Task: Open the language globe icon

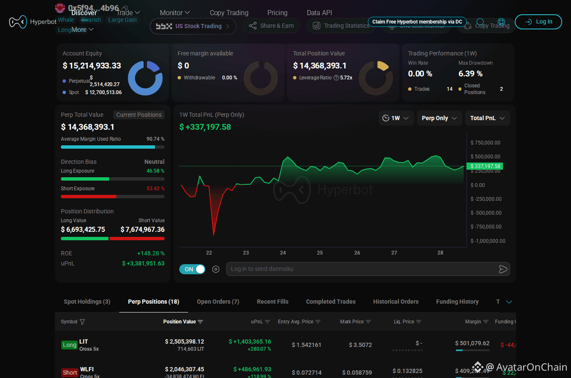Action: (x=501, y=22)
